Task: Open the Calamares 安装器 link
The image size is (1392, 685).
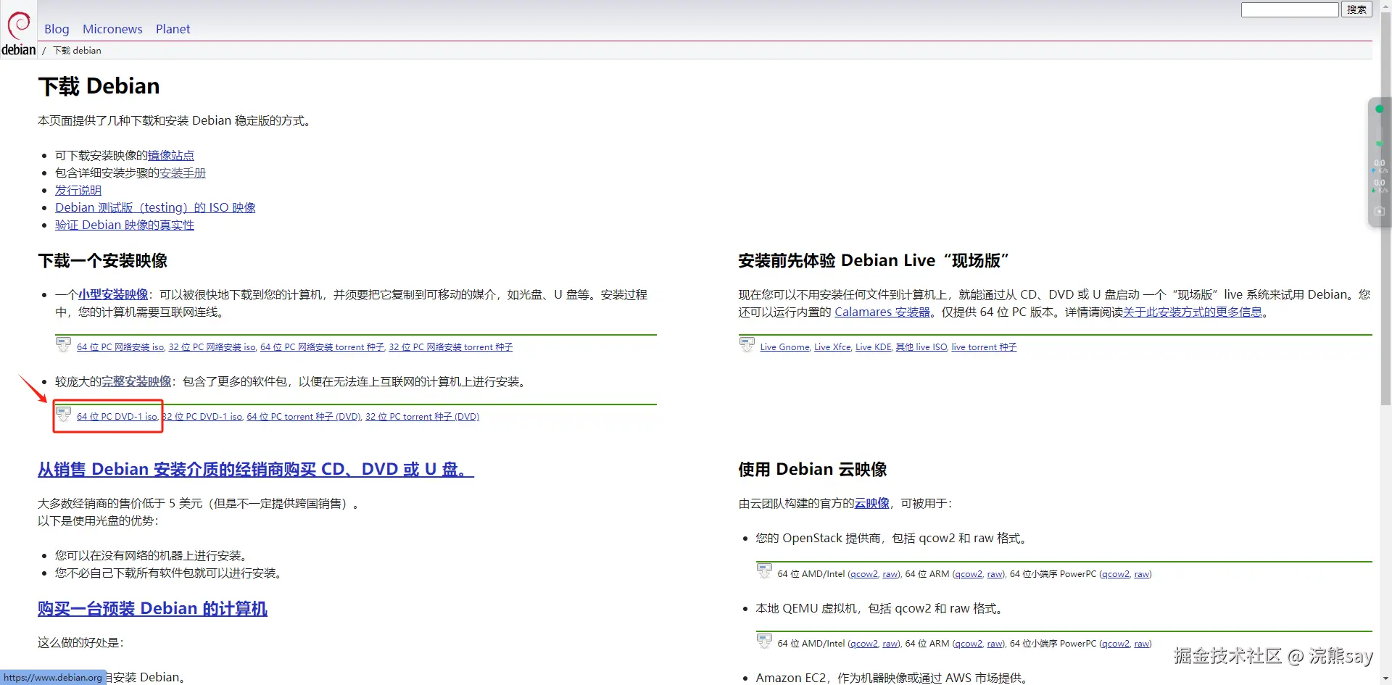Action: (882, 312)
